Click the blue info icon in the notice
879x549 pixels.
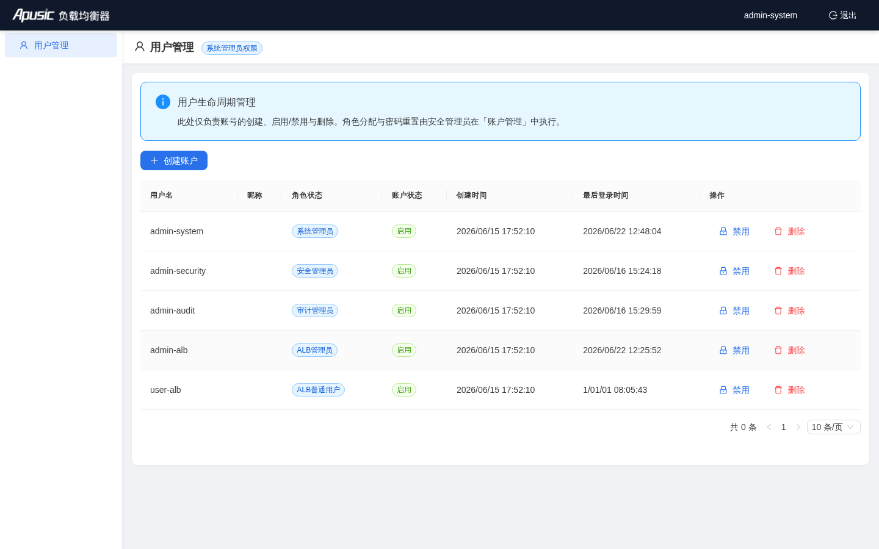pos(163,102)
